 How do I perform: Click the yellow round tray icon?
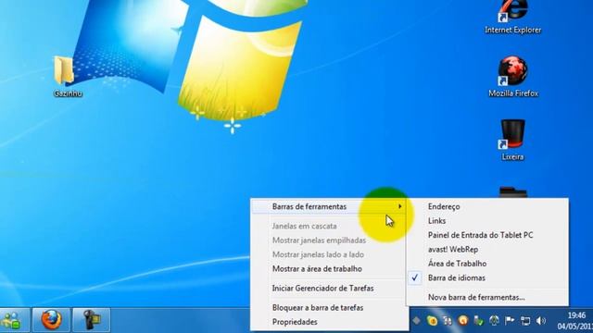point(432,321)
